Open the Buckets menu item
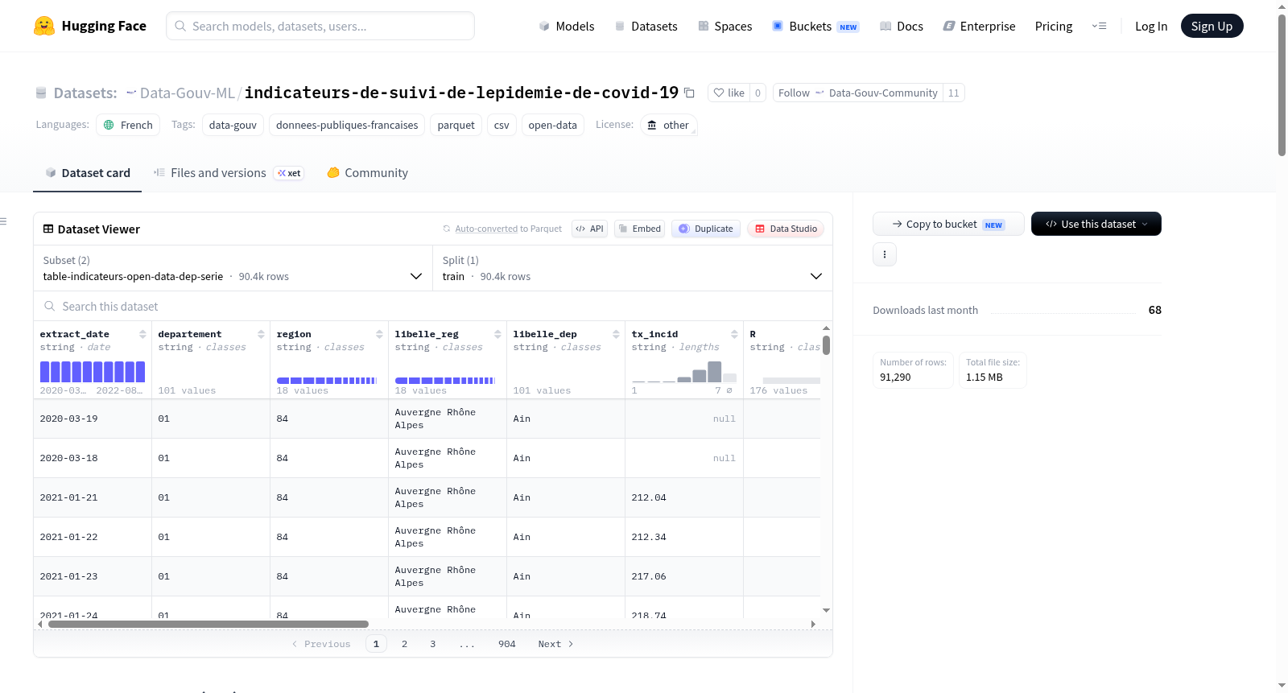The height and width of the screenshot is (693, 1288). tap(815, 26)
